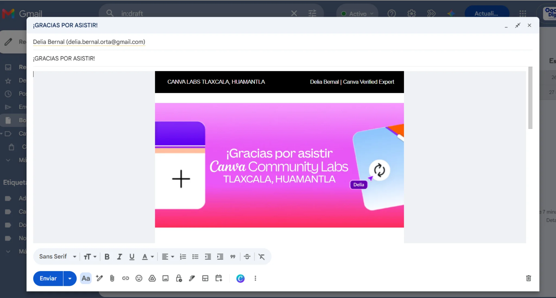Click the in:draft search field
This screenshot has height=298, width=556.
pyautogui.click(x=204, y=13)
